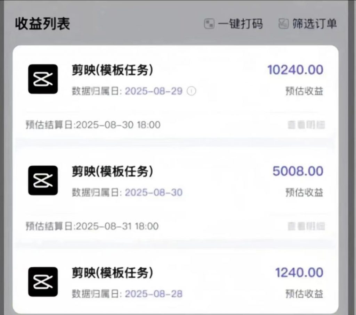Click the CapCut app icon on the 10240.00 entry
Viewport: 356px width, 315px height.
coord(43,80)
